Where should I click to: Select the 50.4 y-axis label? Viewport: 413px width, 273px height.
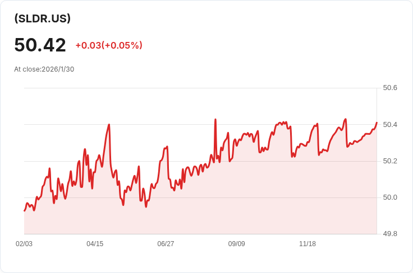coord(389,124)
